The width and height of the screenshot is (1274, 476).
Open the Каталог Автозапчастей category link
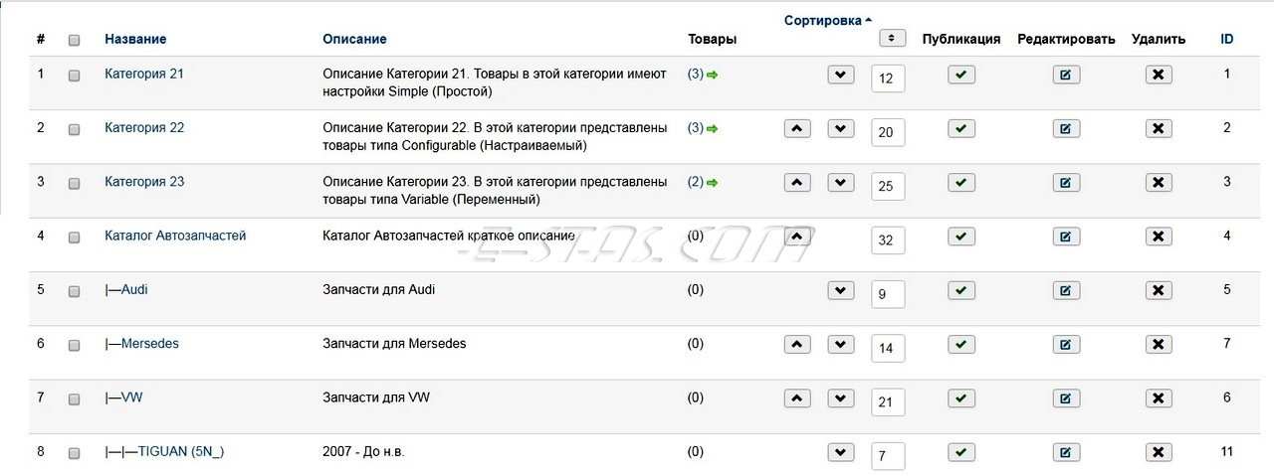175,236
